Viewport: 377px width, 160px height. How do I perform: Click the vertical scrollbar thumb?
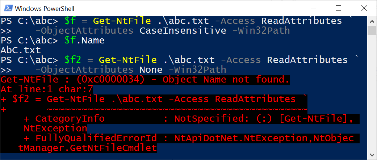(x=372, y=31)
